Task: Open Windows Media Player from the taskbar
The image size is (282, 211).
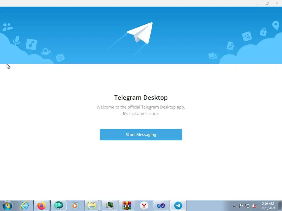Action: (x=75, y=206)
